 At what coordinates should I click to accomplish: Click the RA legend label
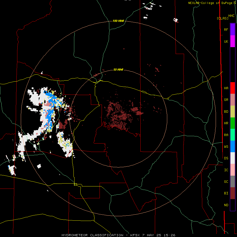pyautogui.click(x=226, y=135)
